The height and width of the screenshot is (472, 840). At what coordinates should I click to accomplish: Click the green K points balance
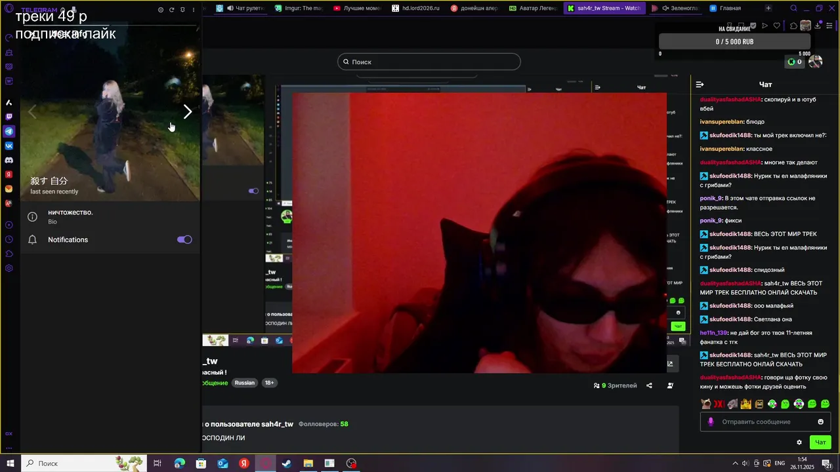click(x=795, y=62)
